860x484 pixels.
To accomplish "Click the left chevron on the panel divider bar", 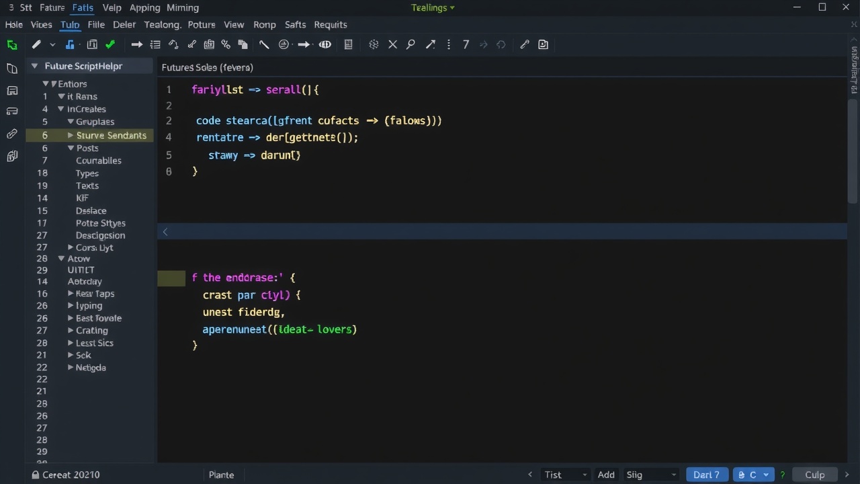I will [165, 232].
